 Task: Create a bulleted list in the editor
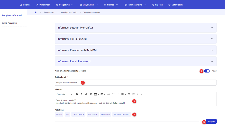tap(113, 94)
